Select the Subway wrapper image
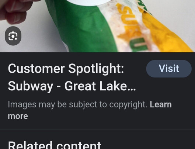This screenshot has height=149, width=195. 97,26
